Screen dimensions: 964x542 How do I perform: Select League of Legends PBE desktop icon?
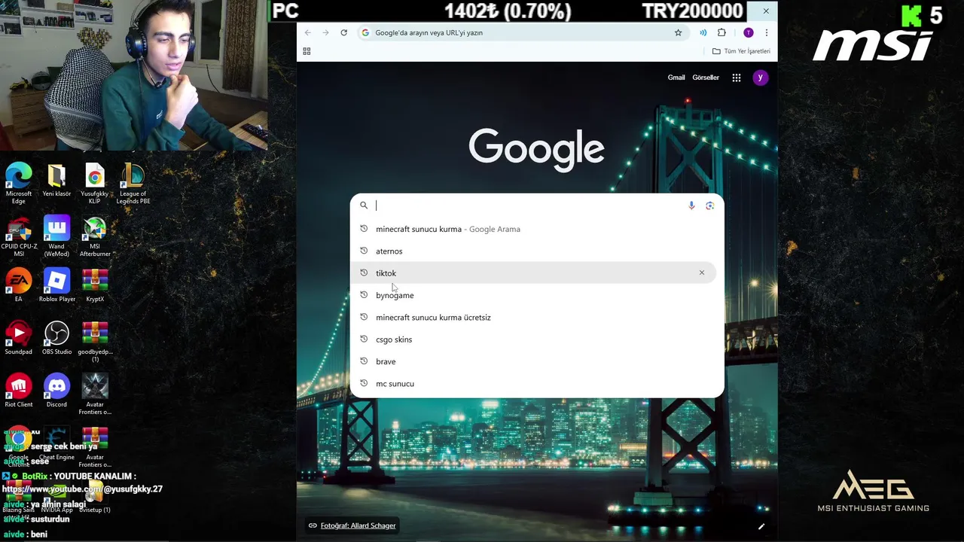pyautogui.click(x=133, y=184)
